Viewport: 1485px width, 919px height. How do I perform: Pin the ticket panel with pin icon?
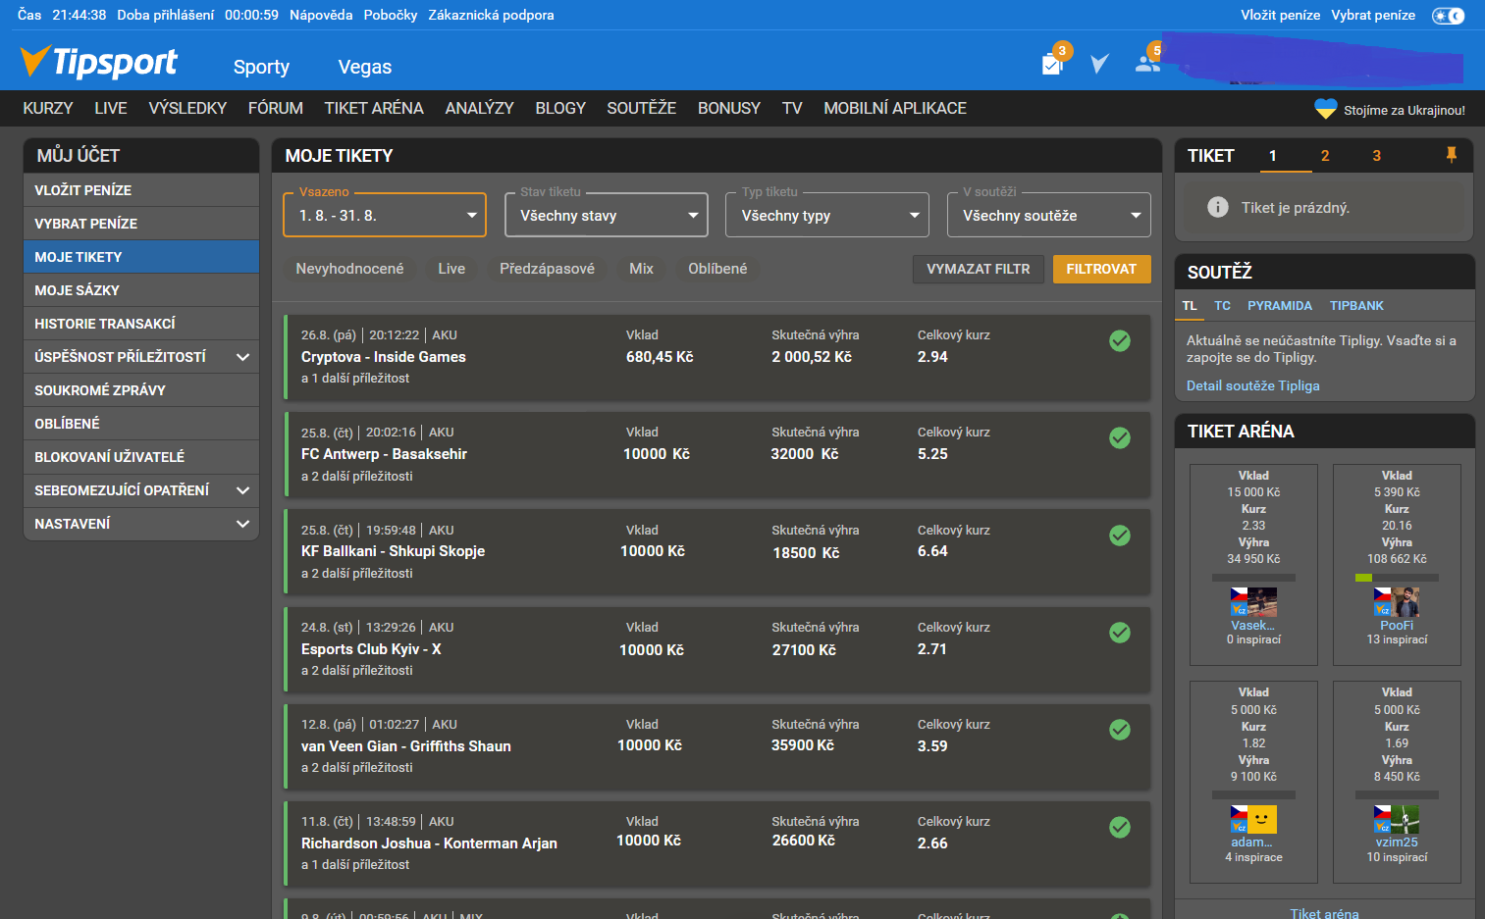click(x=1451, y=154)
